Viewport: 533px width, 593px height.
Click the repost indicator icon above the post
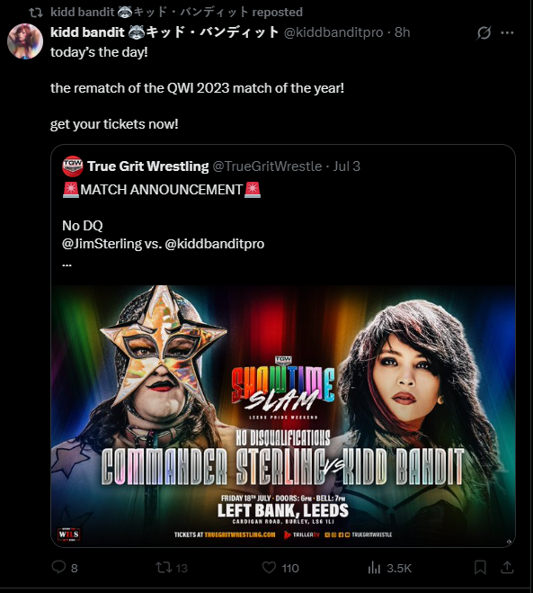click(36, 12)
